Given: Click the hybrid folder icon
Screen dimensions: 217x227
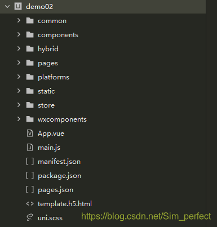Looking at the screenshot, I should pos(30,48).
